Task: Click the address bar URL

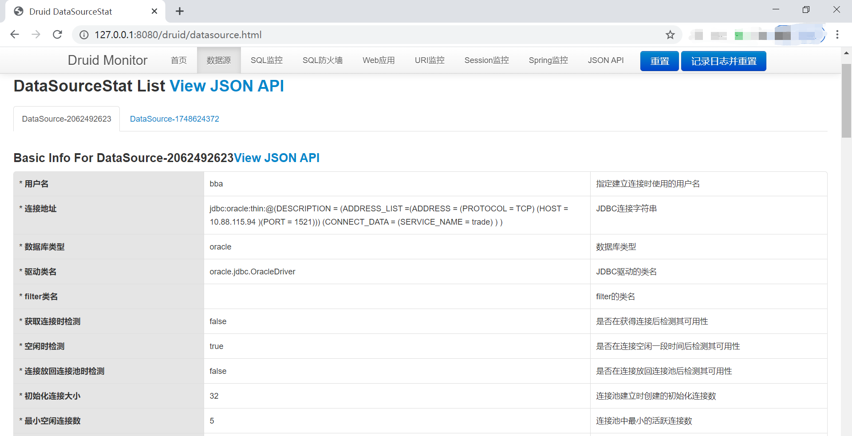Action: (x=178, y=35)
